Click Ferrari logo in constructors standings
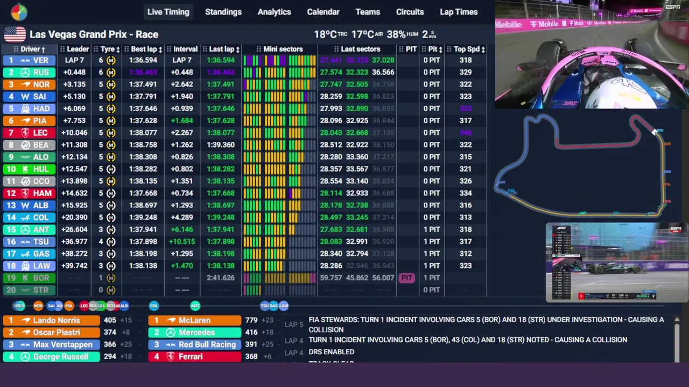 [x=171, y=357]
